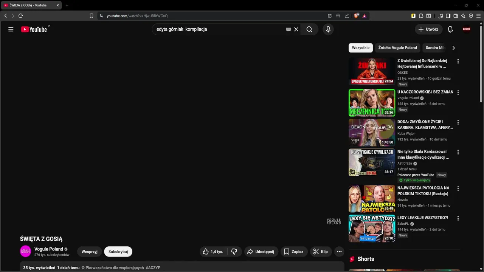Open a new browser tab

pyautogui.click(x=67, y=5)
